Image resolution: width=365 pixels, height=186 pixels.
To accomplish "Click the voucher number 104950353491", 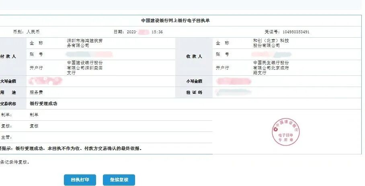I will [x=296, y=32].
